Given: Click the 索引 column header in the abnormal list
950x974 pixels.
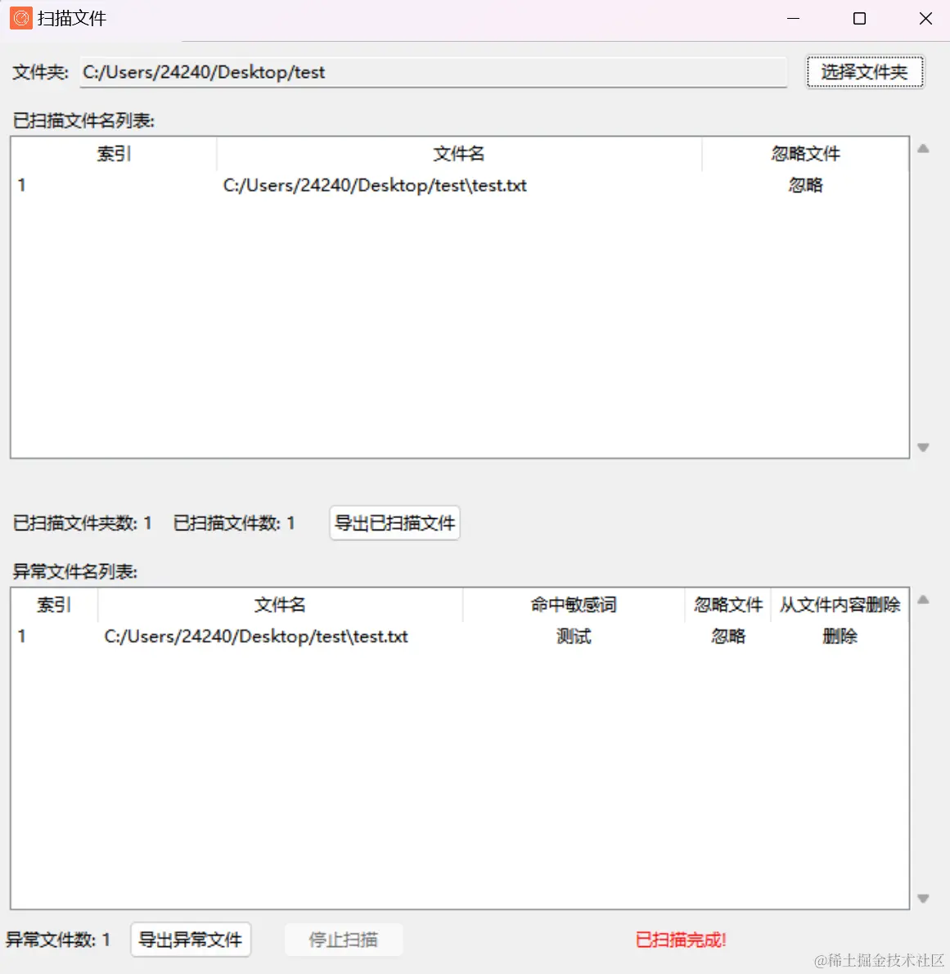Looking at the screenshot, I should (x=55, y=604).
